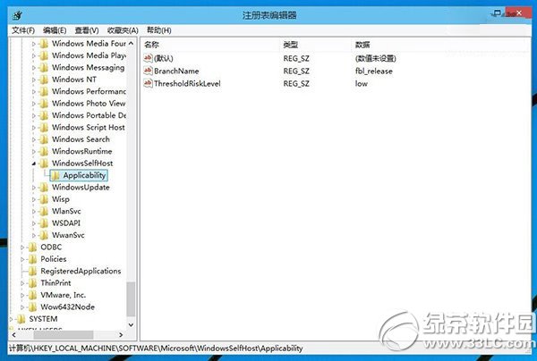Open the 编辑(E) menu
This screenshot has width=537, height=361.
pyautogui.click(x=55, y=30)
